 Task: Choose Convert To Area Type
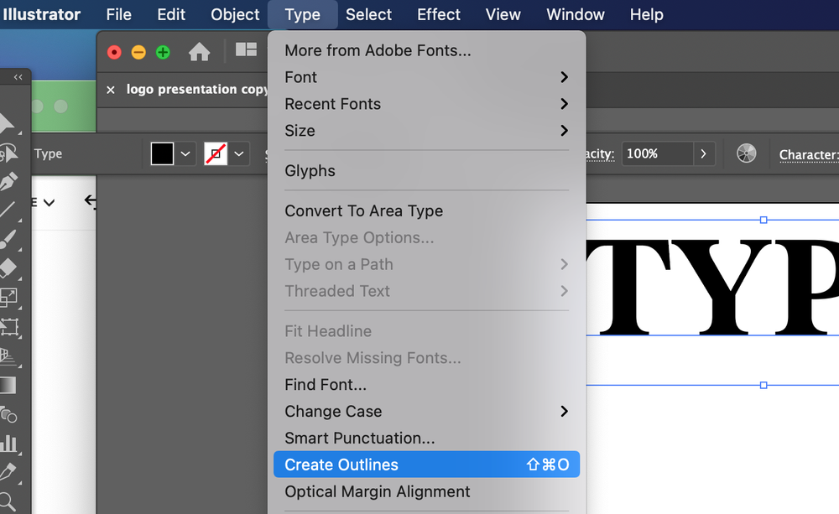(x=426, y=210)
